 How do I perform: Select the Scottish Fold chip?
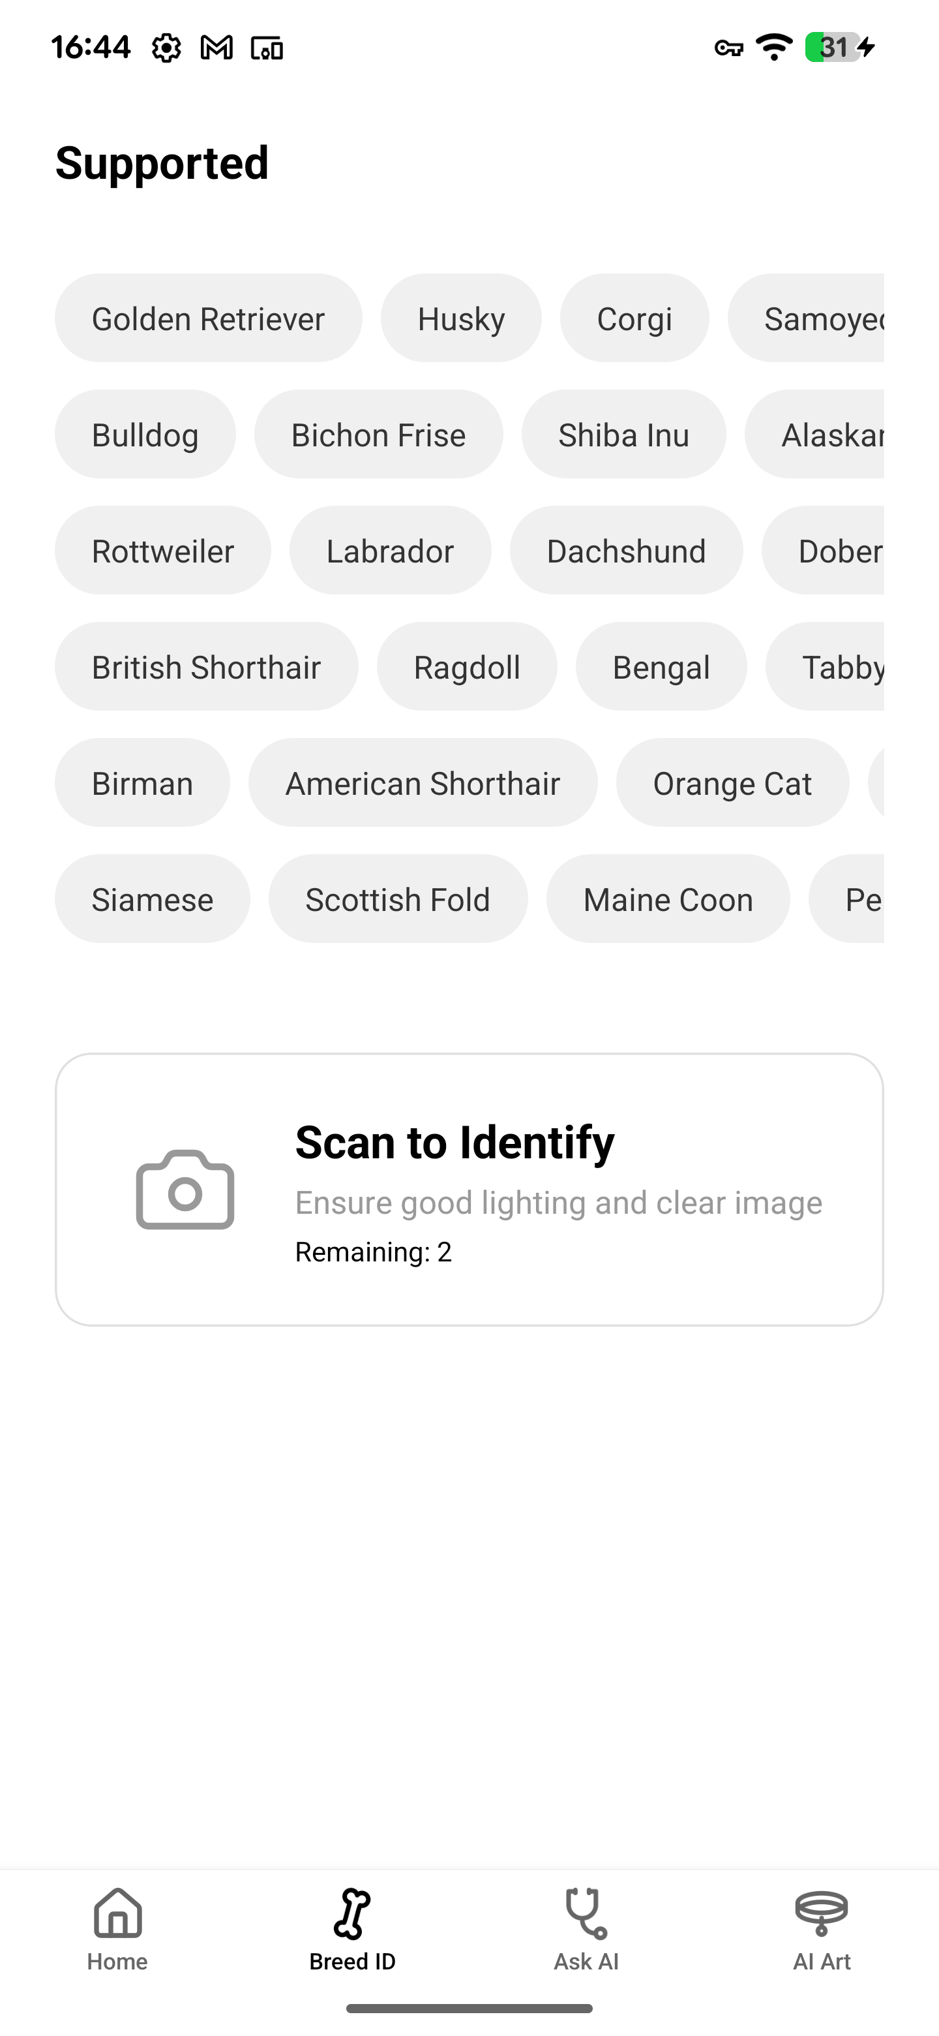tap(398, 899)
